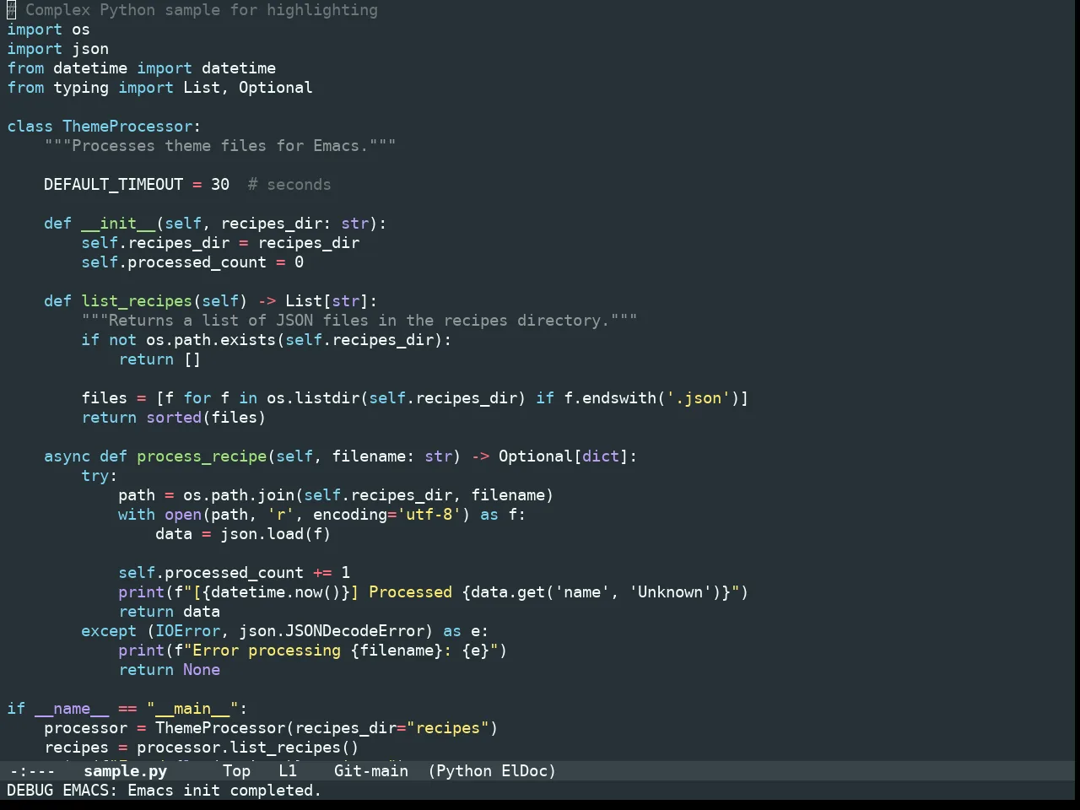
Task: Click 'List, Optional' in typing import
Action: click(x=248, y=88)
